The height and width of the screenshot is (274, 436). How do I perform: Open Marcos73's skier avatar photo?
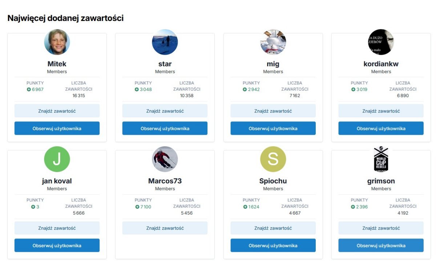165,159
